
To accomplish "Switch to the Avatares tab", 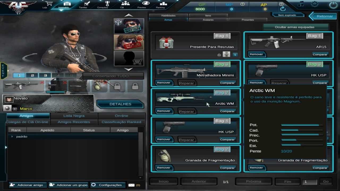I will [208, 20].
